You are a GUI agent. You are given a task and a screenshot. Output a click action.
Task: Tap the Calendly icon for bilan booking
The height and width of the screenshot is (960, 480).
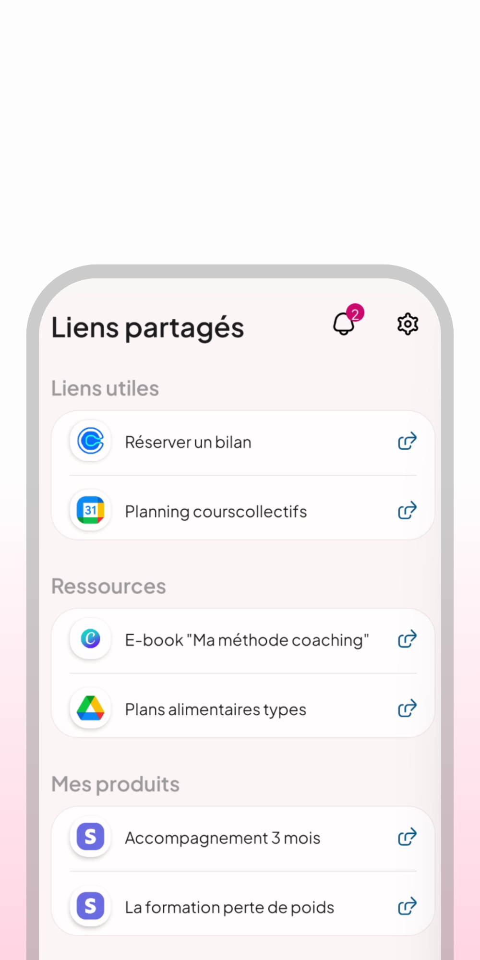[91, 441]
